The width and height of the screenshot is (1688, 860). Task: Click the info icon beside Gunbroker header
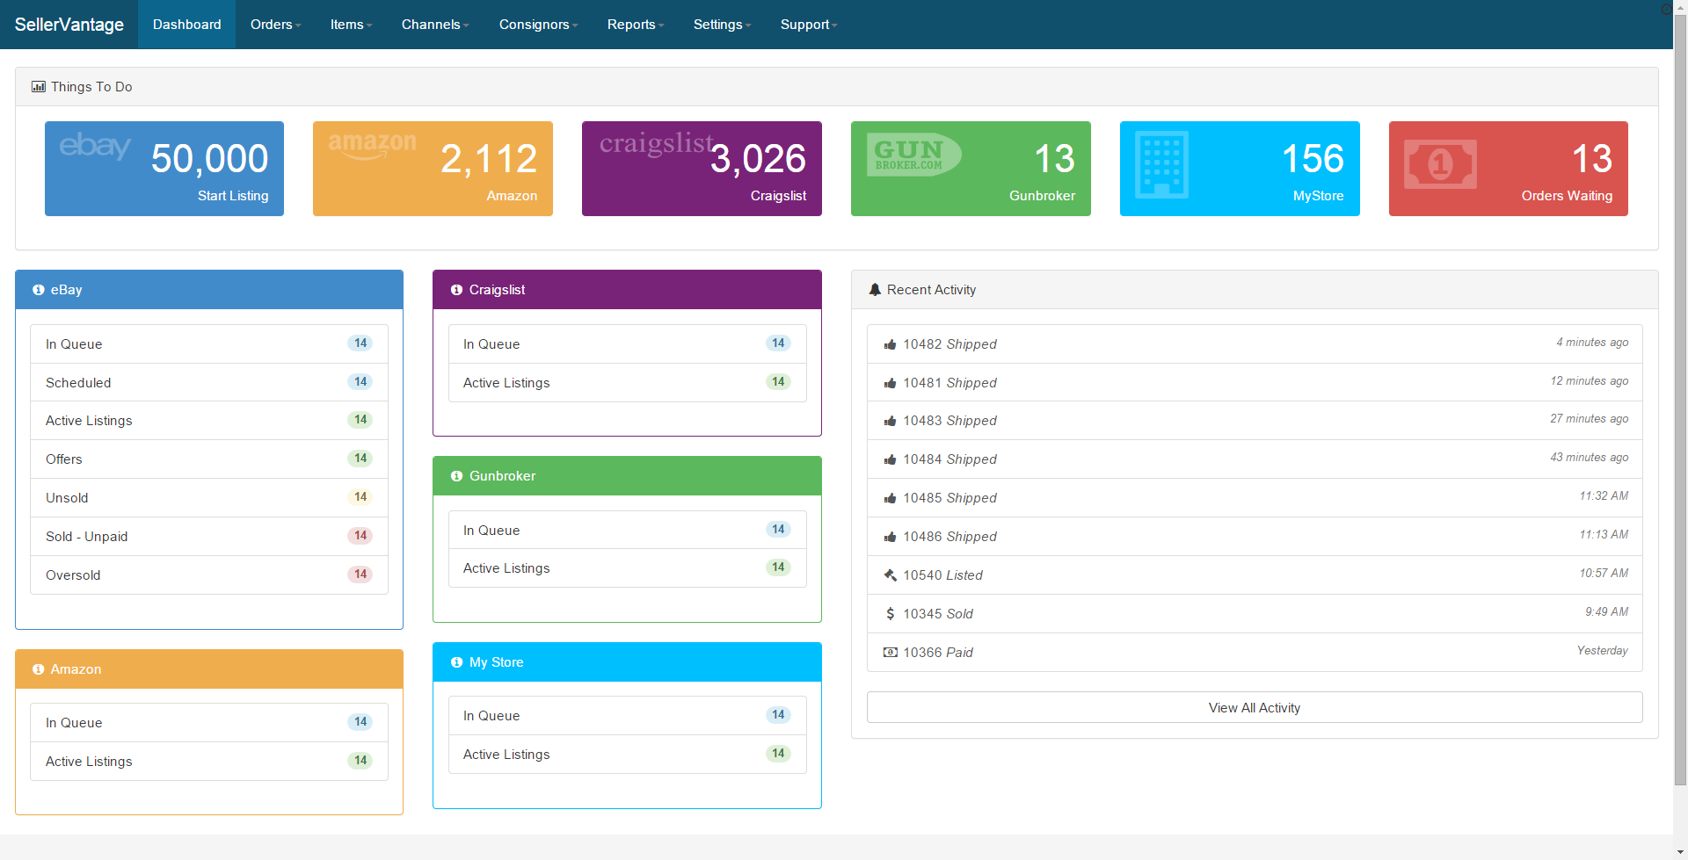[x=456, y=476]
